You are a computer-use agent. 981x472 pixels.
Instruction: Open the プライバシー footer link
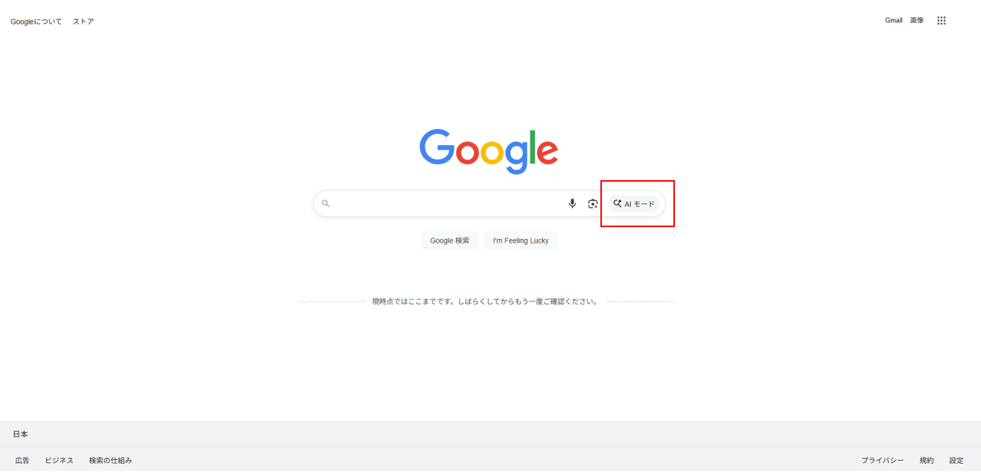click(883, 460)
